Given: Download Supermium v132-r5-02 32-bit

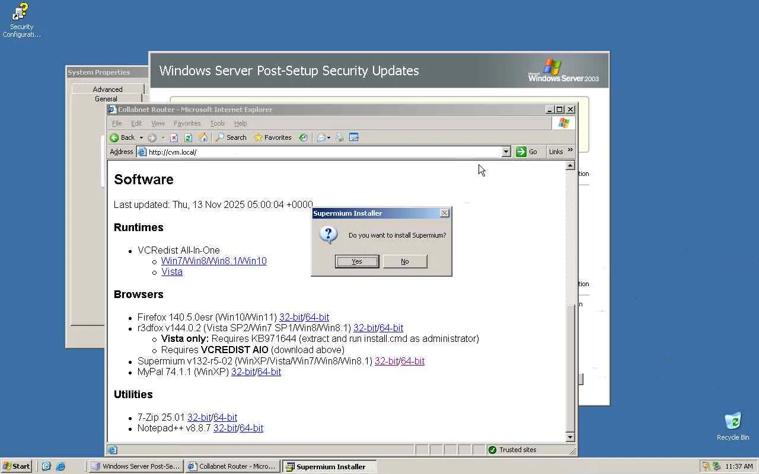Looking at the screenshot, I should [x=387, y=361].
